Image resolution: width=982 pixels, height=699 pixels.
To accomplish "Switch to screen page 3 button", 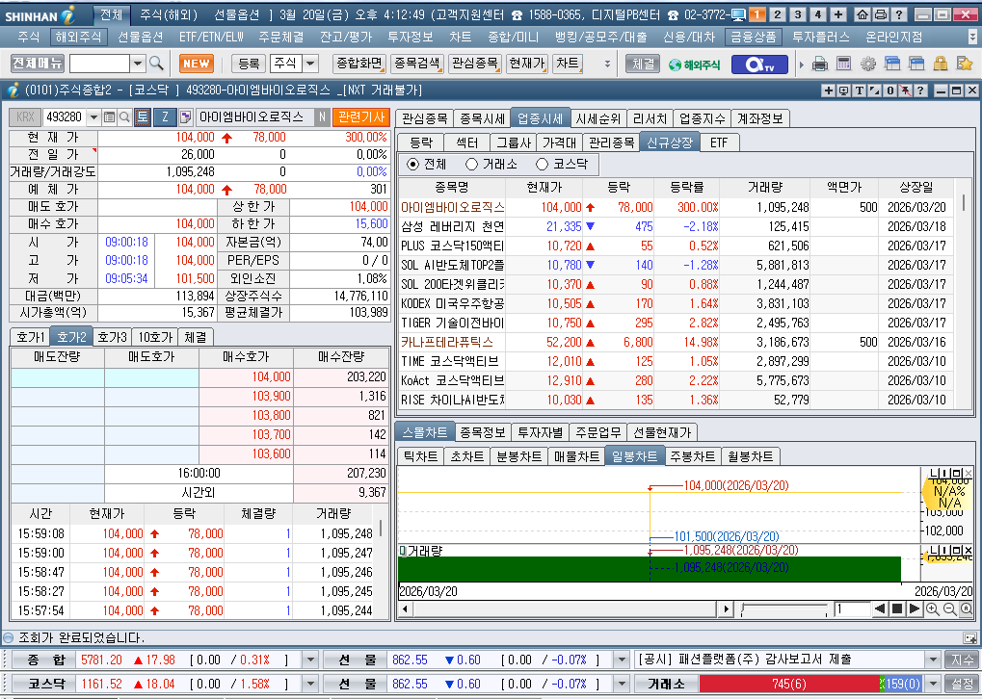I will [798, 14].
